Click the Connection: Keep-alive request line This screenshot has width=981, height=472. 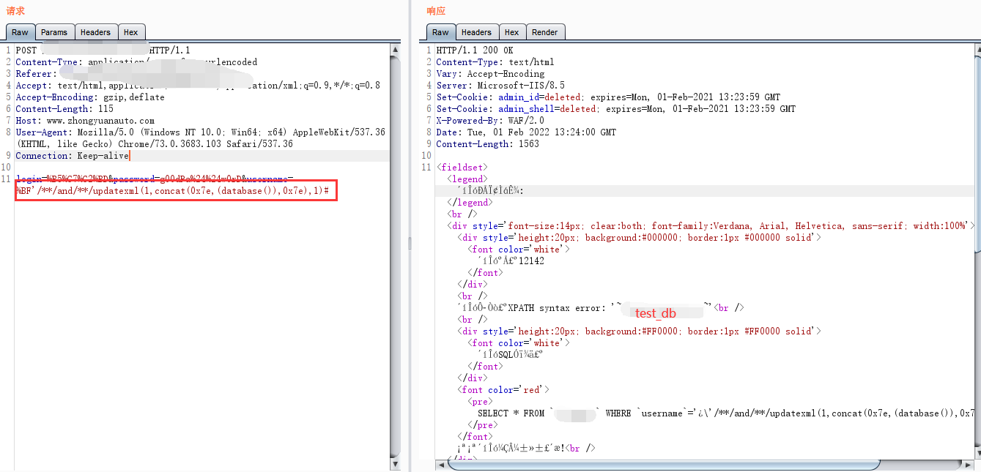73,156
